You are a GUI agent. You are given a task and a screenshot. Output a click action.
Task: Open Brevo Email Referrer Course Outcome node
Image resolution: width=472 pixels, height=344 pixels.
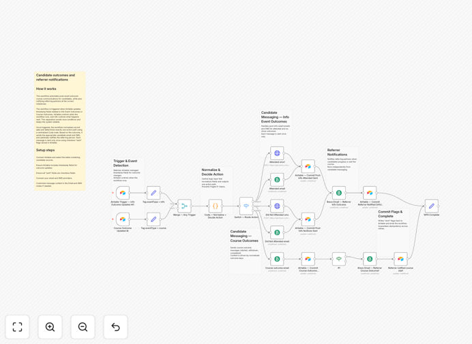370,259
